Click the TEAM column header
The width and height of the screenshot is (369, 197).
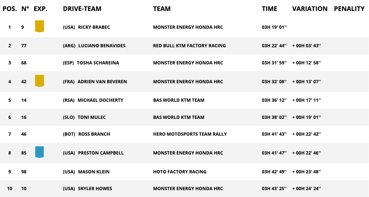click(162, 9)
